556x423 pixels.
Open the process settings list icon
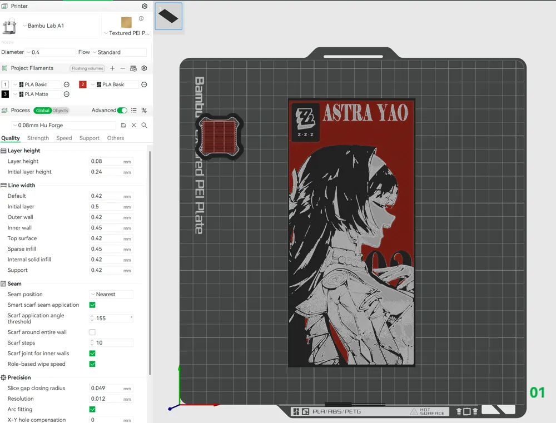click(133, 110)
